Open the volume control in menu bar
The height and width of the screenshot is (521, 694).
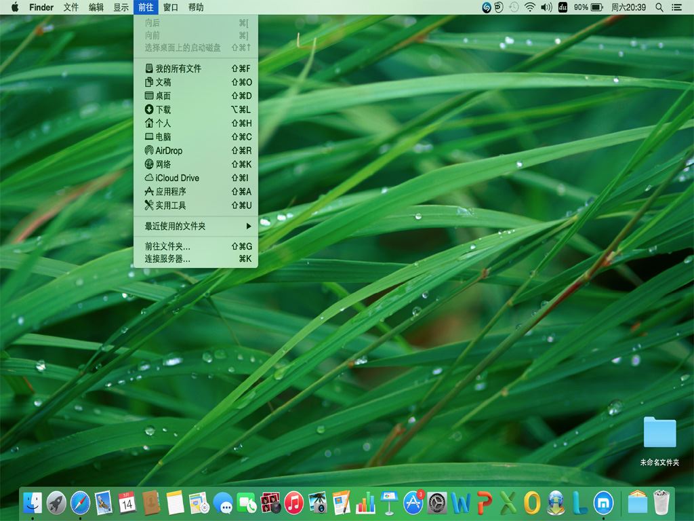coord(546,7)
